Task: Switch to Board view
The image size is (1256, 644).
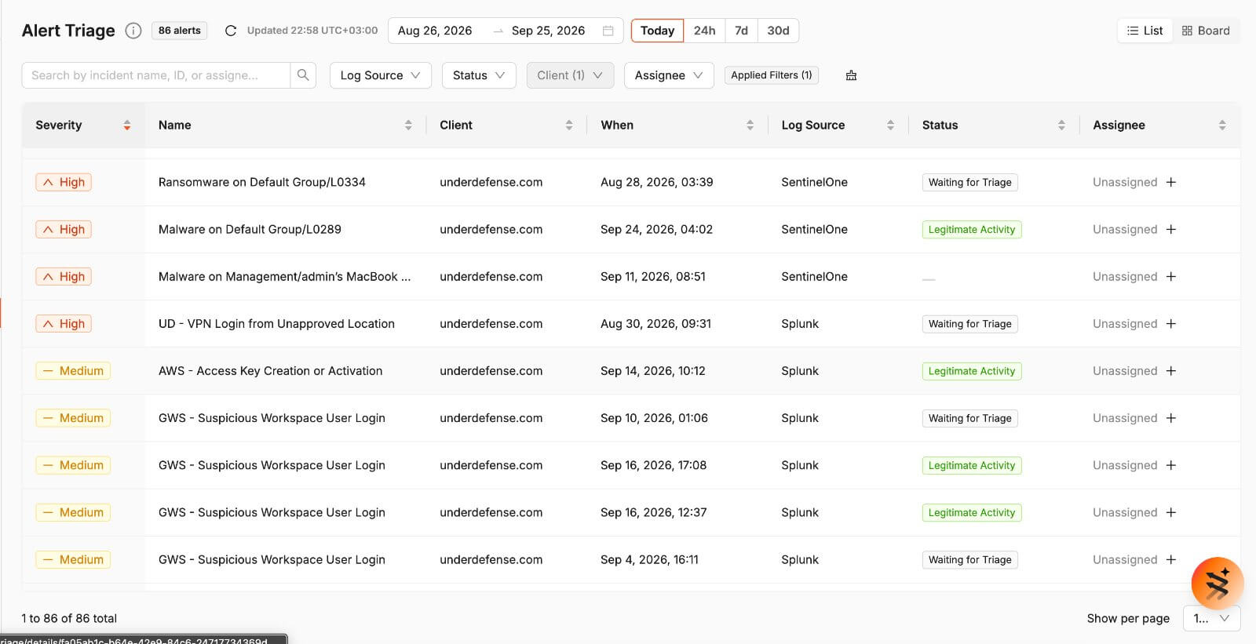Action: click(x=1206, y=31)
